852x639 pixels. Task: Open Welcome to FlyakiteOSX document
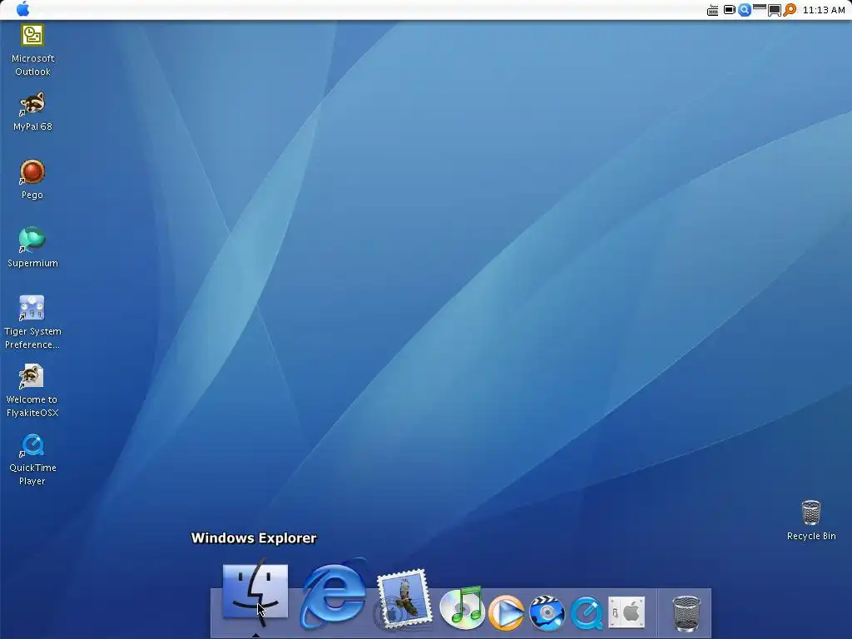pos(32,391)
